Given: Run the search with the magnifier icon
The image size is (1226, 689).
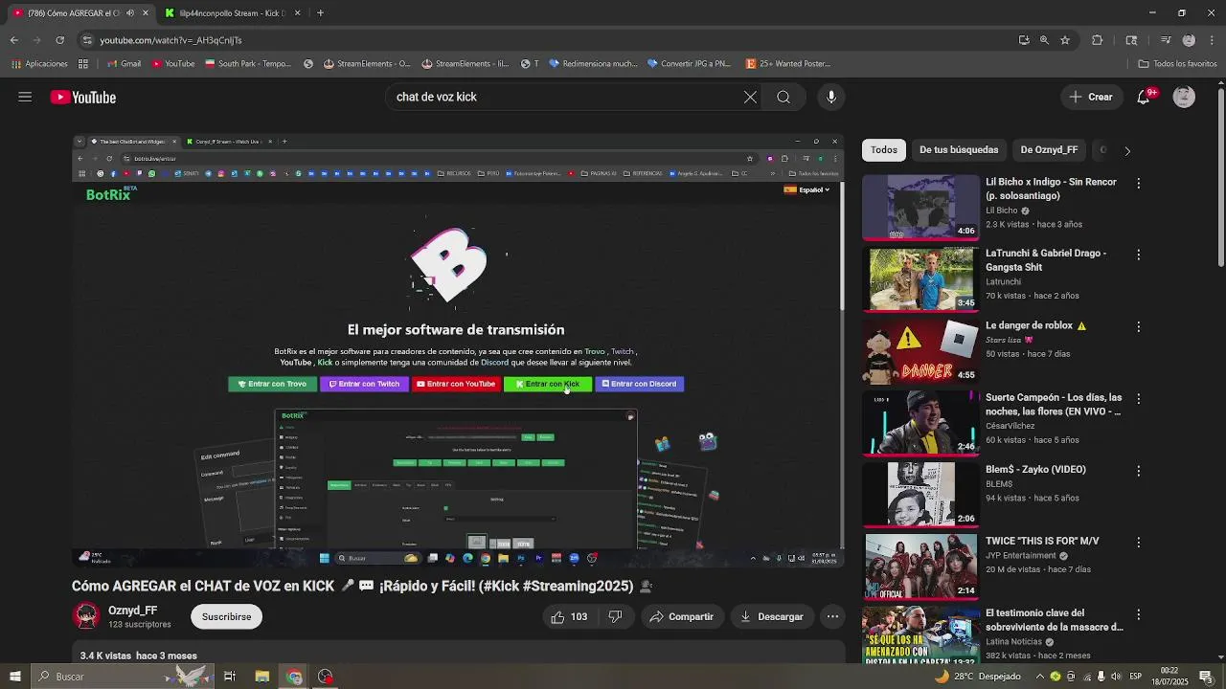Looking at the screenshot, I should tap(783, 97).
